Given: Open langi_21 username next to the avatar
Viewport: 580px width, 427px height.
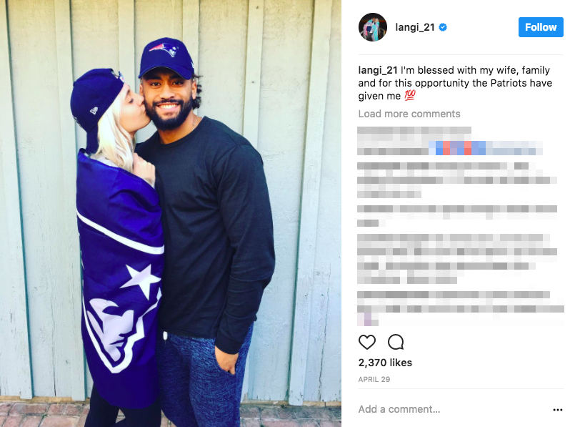Looking at the screenshot, I should [415, 27].
